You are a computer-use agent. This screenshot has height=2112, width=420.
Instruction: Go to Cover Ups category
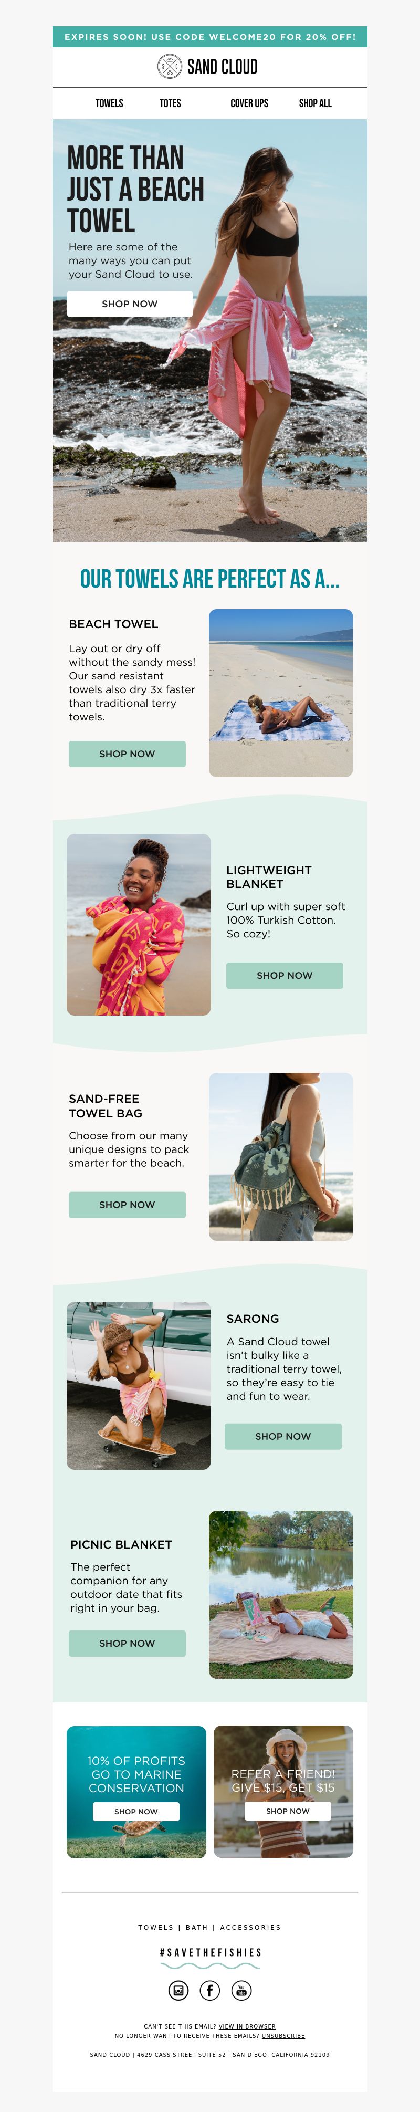pos(249,103)
